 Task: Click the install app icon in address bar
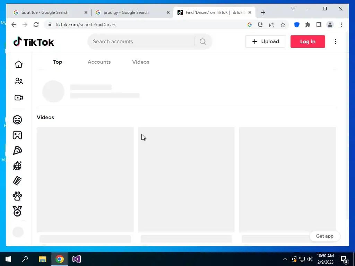pyautogui.click(x=261, y=25)
